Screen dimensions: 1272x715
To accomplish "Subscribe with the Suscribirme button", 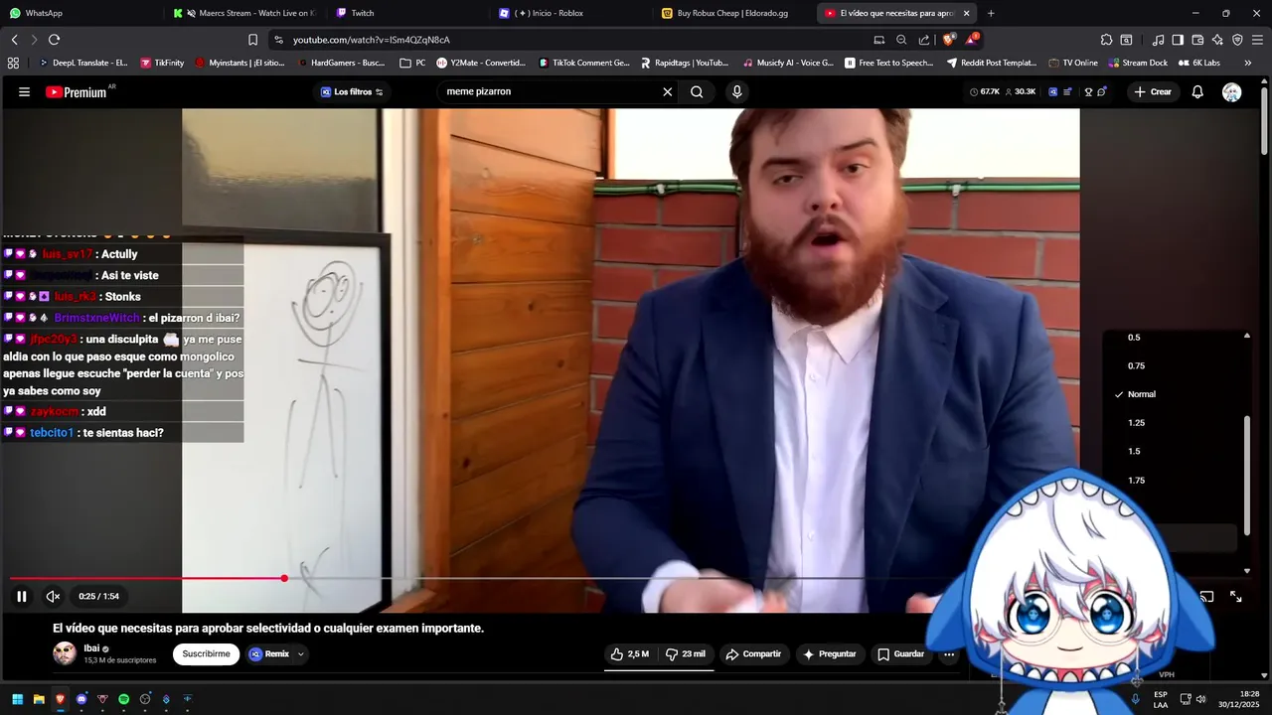I will coord(206,654).
